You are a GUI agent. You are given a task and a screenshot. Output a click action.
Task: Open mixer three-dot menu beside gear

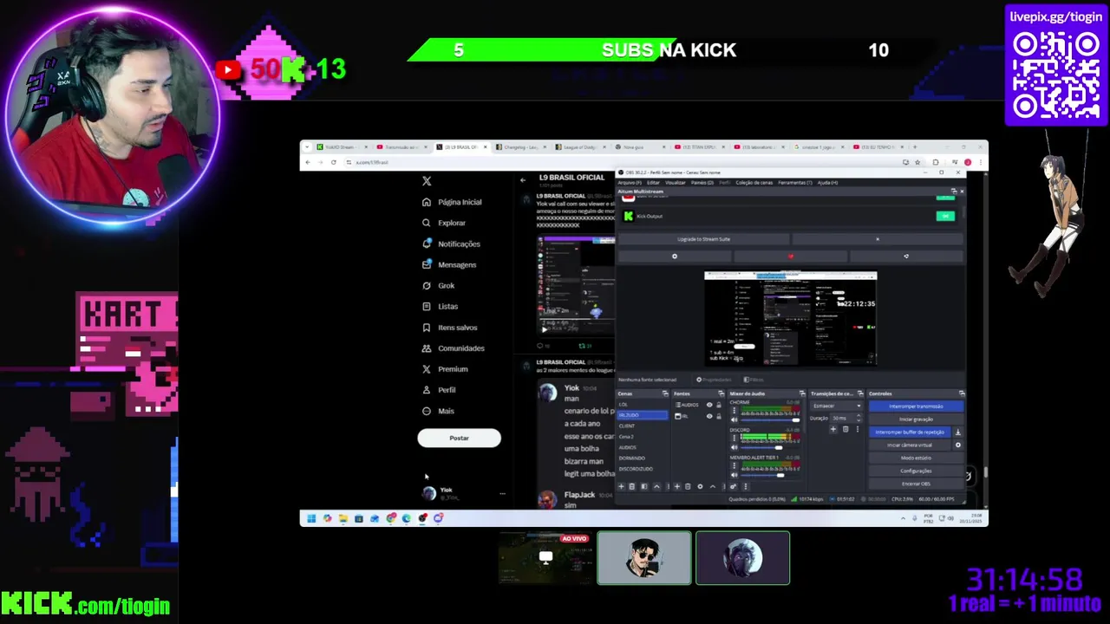point(746,486)
